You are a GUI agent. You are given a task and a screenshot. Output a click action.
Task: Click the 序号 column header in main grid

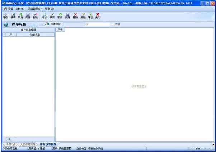click(60, 30)
